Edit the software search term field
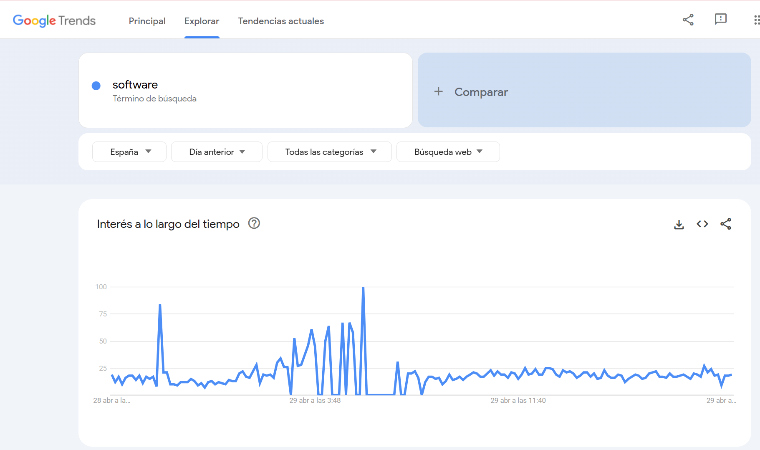Image resolution: width=760 pixels, height=450 pixels. coord(245,90)
